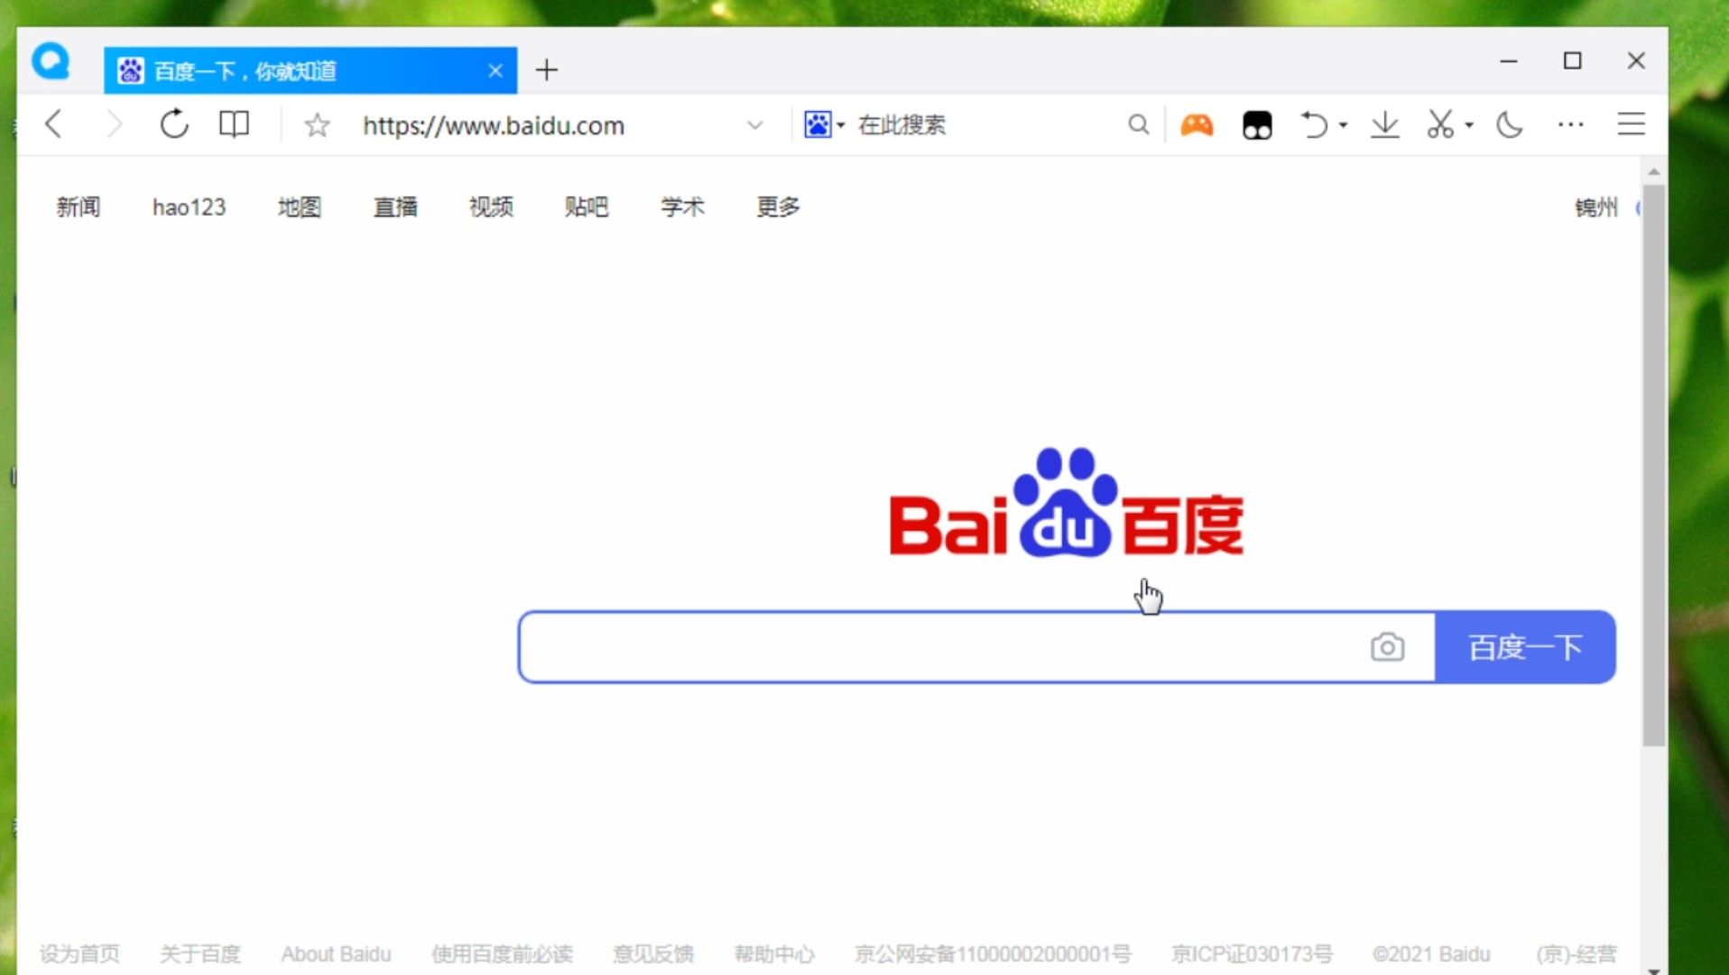Minimize the browser window
Screen dimensions: 1729x975
(x=1509, y=60)
